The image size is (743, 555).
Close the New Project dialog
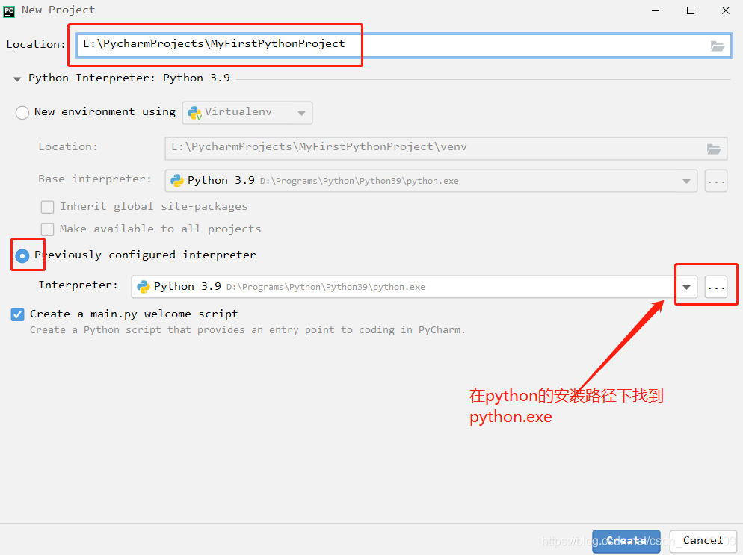click(726, 10)
